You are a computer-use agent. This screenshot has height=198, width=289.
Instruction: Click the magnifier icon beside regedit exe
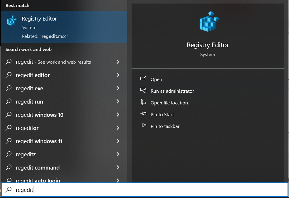click(8, 88)
